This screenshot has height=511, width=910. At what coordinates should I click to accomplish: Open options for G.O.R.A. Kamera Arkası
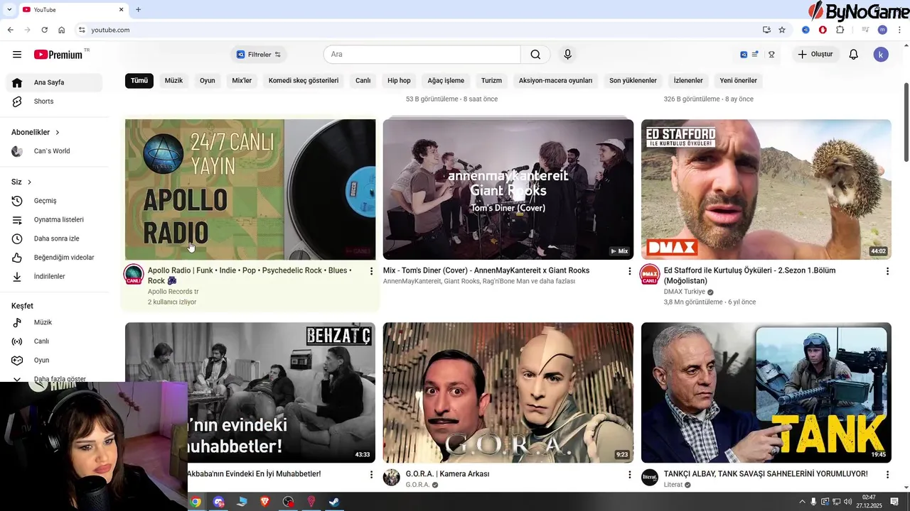[629, 474]
